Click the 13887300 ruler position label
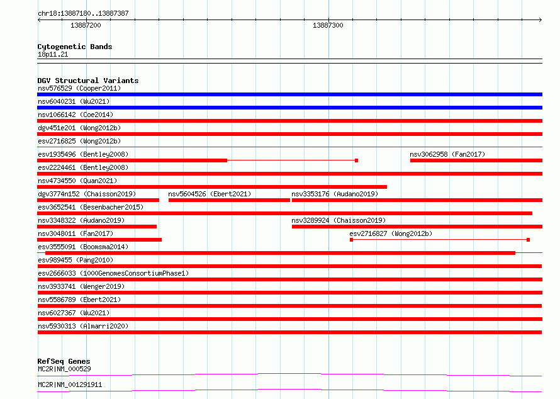 tap(328, 25)
